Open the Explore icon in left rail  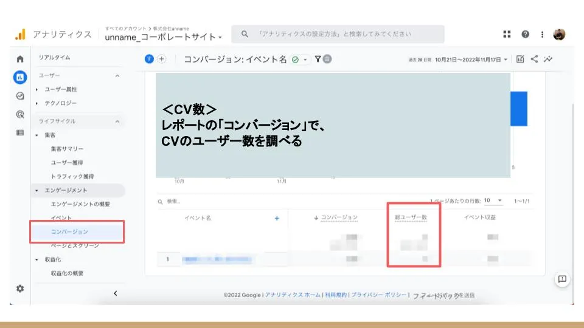pyautogui.click(x=20, y=96)
